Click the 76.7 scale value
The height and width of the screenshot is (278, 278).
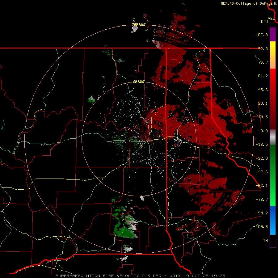(263, 62)
